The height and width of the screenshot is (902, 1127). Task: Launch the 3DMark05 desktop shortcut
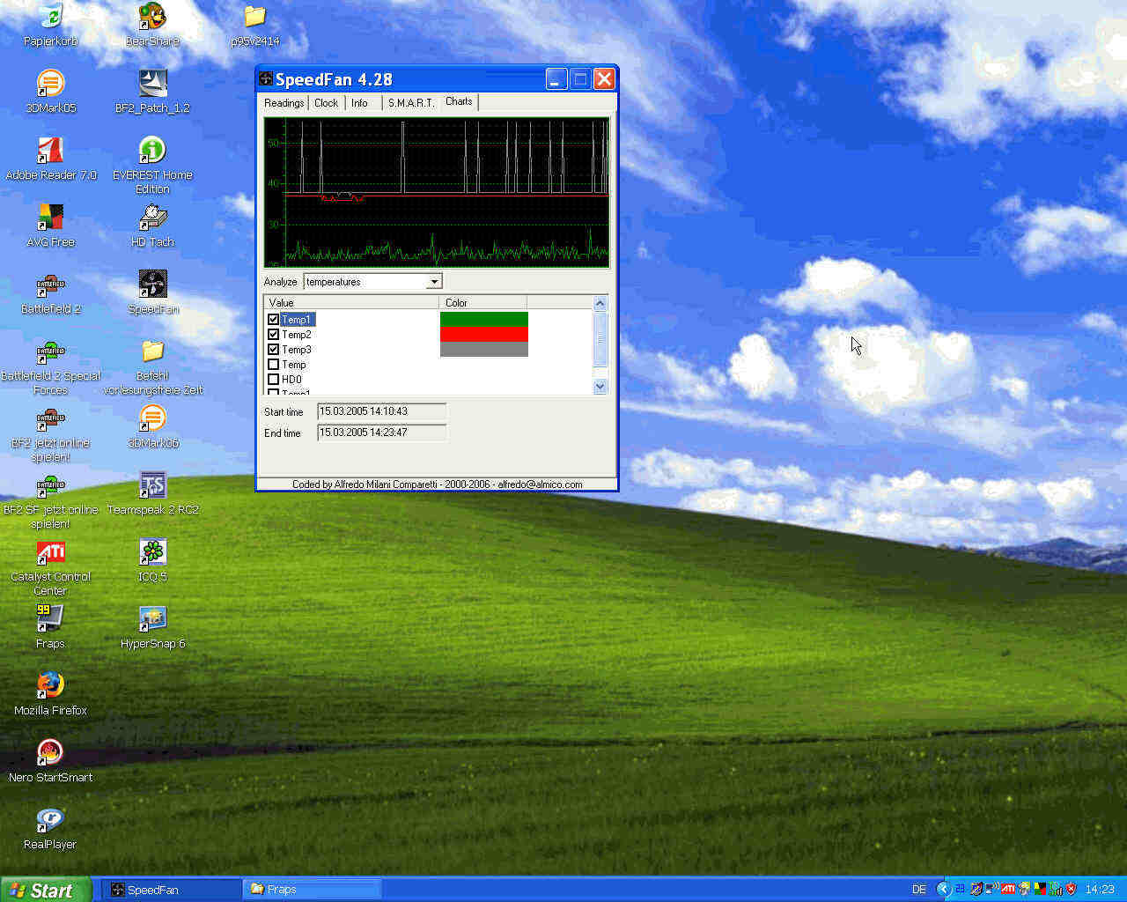coord(50,92)
